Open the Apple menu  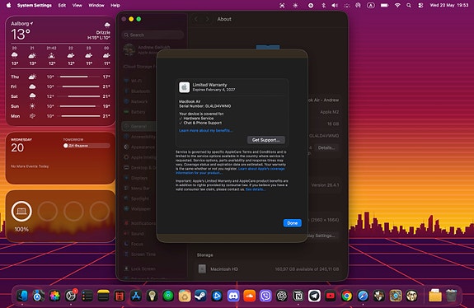(9, 5)
